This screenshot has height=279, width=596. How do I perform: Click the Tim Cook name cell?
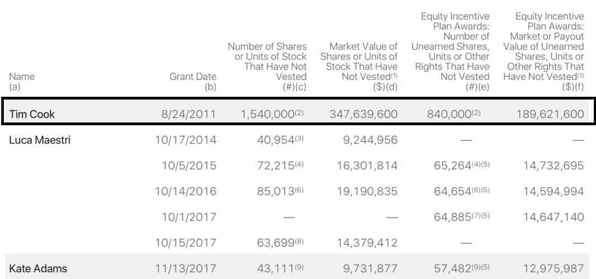32,114
